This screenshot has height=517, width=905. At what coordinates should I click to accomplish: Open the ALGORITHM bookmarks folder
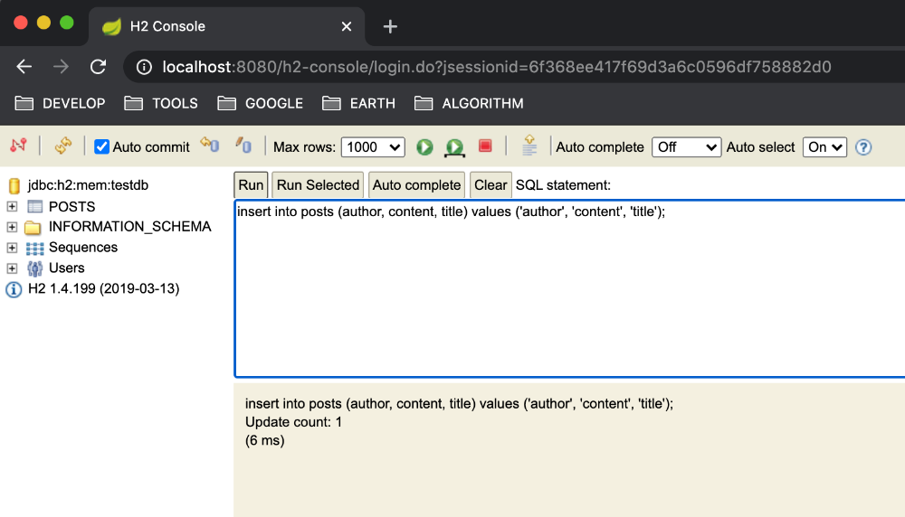click(x=469, y=104)
